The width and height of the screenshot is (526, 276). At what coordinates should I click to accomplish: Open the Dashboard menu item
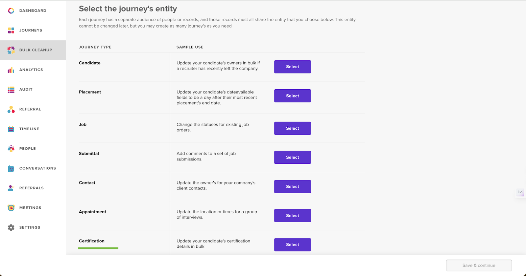coord(33,11)
